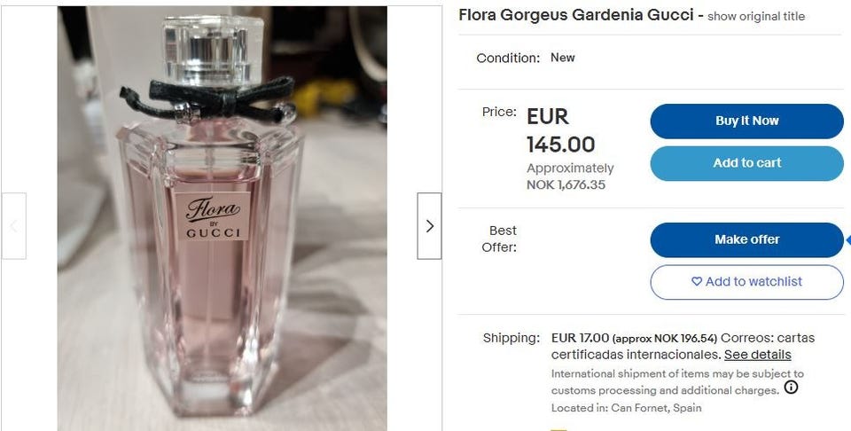Click the Best Offer label
851x431 pixels.
click(x=499, y=239)
